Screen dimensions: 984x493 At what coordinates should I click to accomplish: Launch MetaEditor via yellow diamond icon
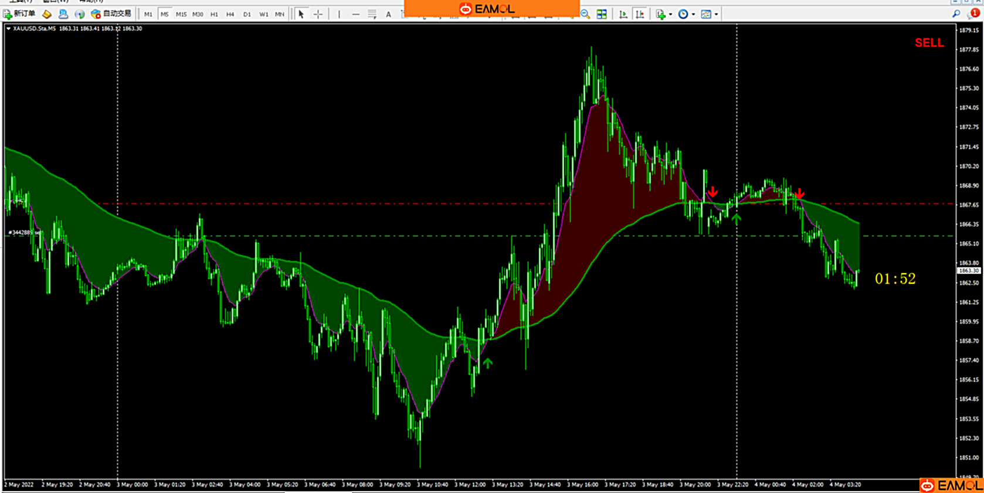(46, 13)
